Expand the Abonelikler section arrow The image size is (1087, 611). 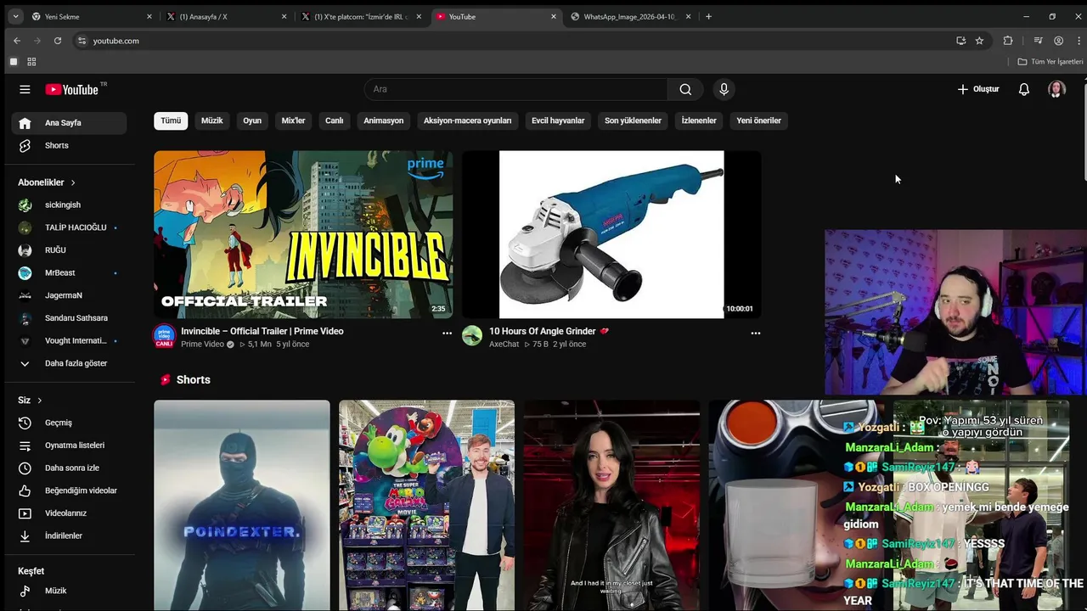[x=73, y=182]
